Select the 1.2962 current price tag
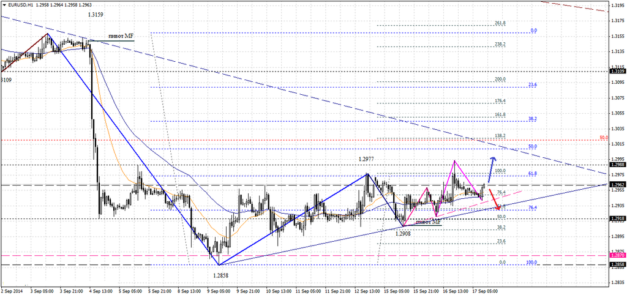Viewport: 627px width, 295px height. 617,184
